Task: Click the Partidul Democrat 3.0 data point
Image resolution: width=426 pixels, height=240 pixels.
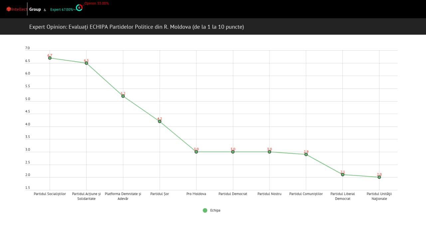Action: [233, 152]
